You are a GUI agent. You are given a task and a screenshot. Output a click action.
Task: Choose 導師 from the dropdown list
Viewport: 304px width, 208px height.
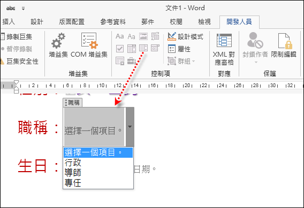(98, 173)
